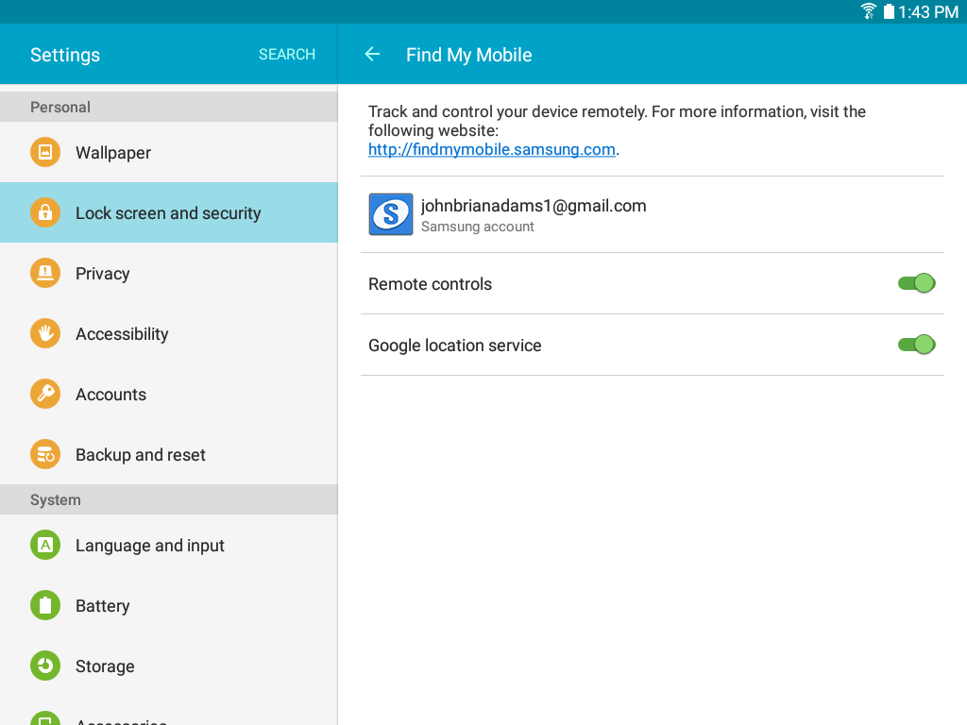Screen dimensions: 967x725
Task: Disable the Google location service switch
Action: point(917,344)
